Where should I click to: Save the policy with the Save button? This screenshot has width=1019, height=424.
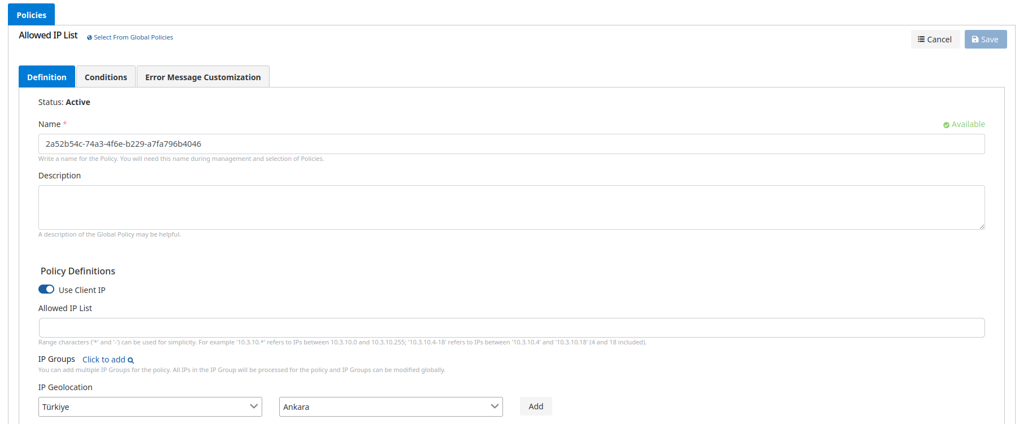click(x=985, y=40)
